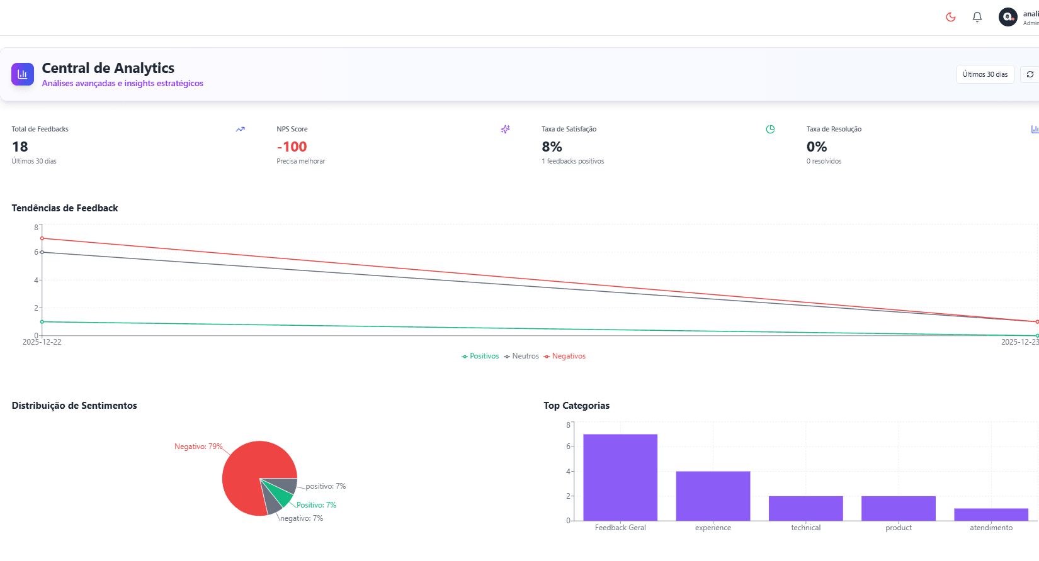Click the experience category bar
This screenshot has height=561, width=1039.
713,496
